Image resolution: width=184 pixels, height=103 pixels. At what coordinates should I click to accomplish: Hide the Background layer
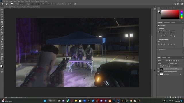(x=158, y=74)
